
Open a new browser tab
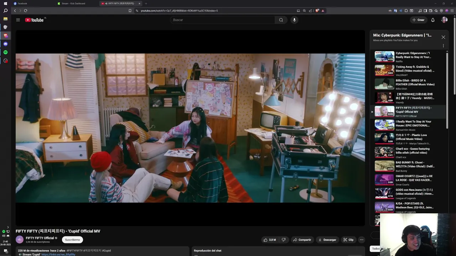click(146, 4)
